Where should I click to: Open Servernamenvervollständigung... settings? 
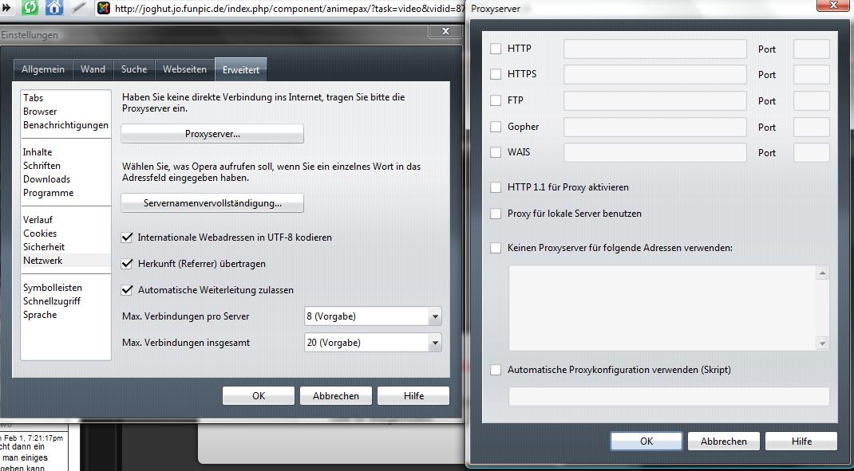point(212,203)
